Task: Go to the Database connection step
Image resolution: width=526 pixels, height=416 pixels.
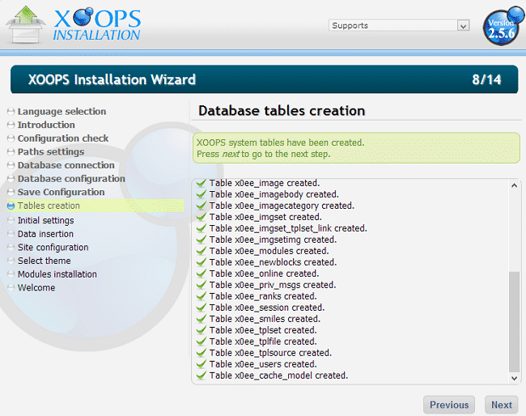Action: tap(66, 165)
